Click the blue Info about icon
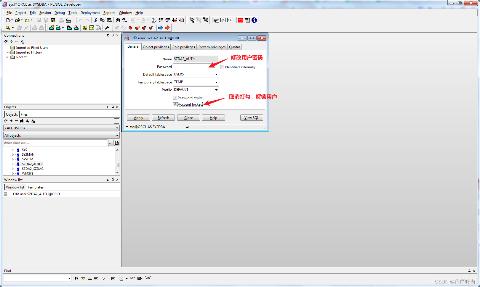480x287 pixels. click(254, 20)
